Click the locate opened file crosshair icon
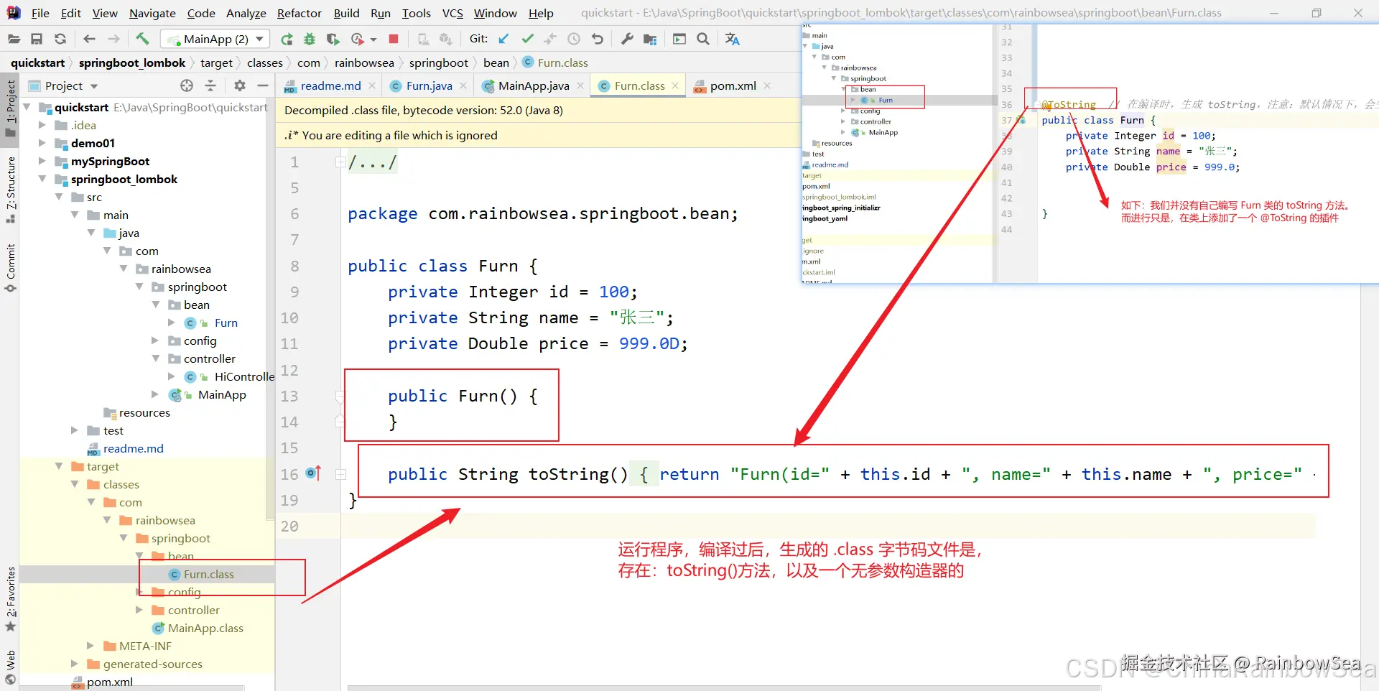1379x691 pixels. [x=187, y=85]
